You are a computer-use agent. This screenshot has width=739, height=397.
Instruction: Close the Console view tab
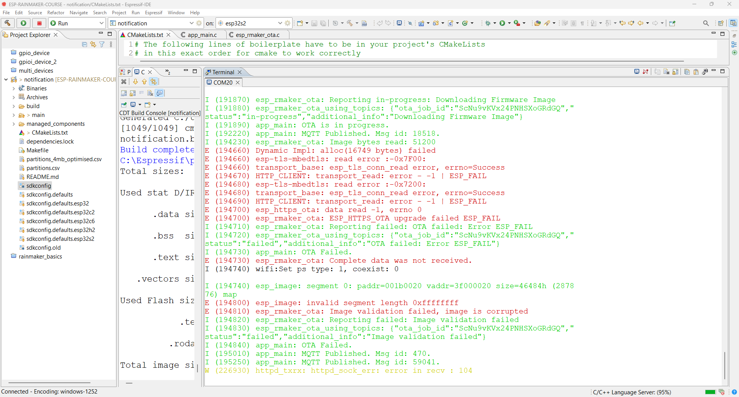150,72
